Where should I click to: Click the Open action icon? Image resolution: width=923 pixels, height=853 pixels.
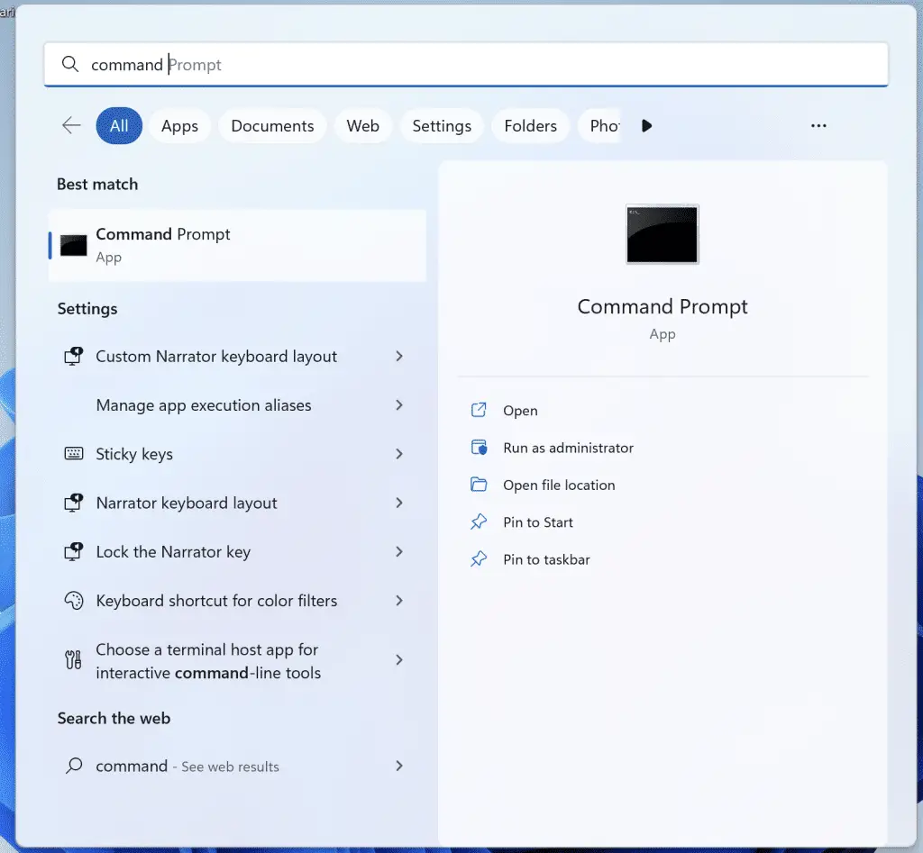coord(479,410)
